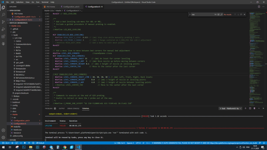Screen dimensions: 267x150
Task: Click the Spaces: 2 indentation indicator
Action: click(x=130, y=143)
